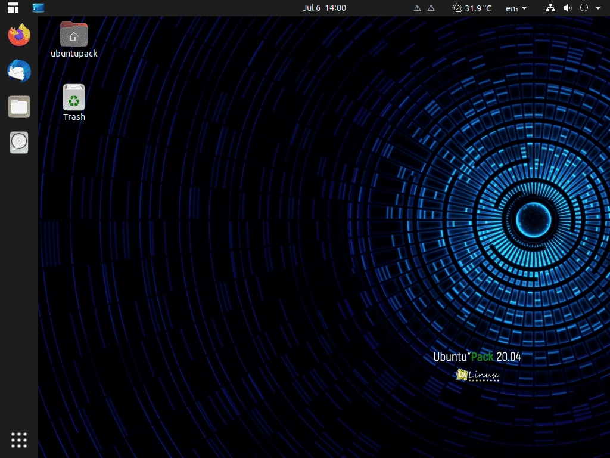Open the Activities overview icon
The height and width of the screenshot is (458, 610).
(x=13, y=8)
